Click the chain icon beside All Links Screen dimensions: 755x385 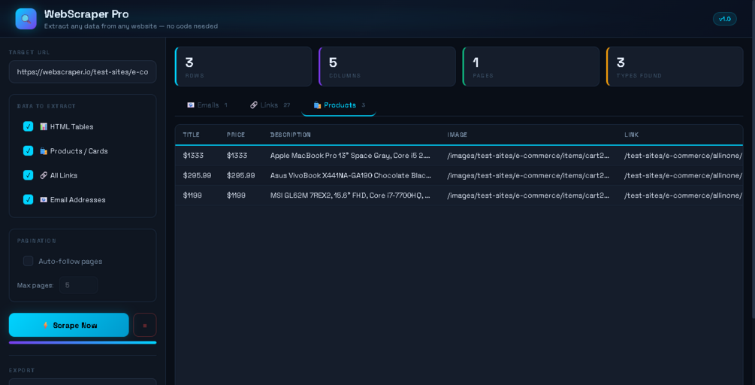(x=44, y=175)
